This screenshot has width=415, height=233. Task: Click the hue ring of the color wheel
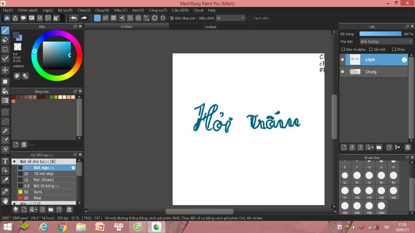click(56, 33)
